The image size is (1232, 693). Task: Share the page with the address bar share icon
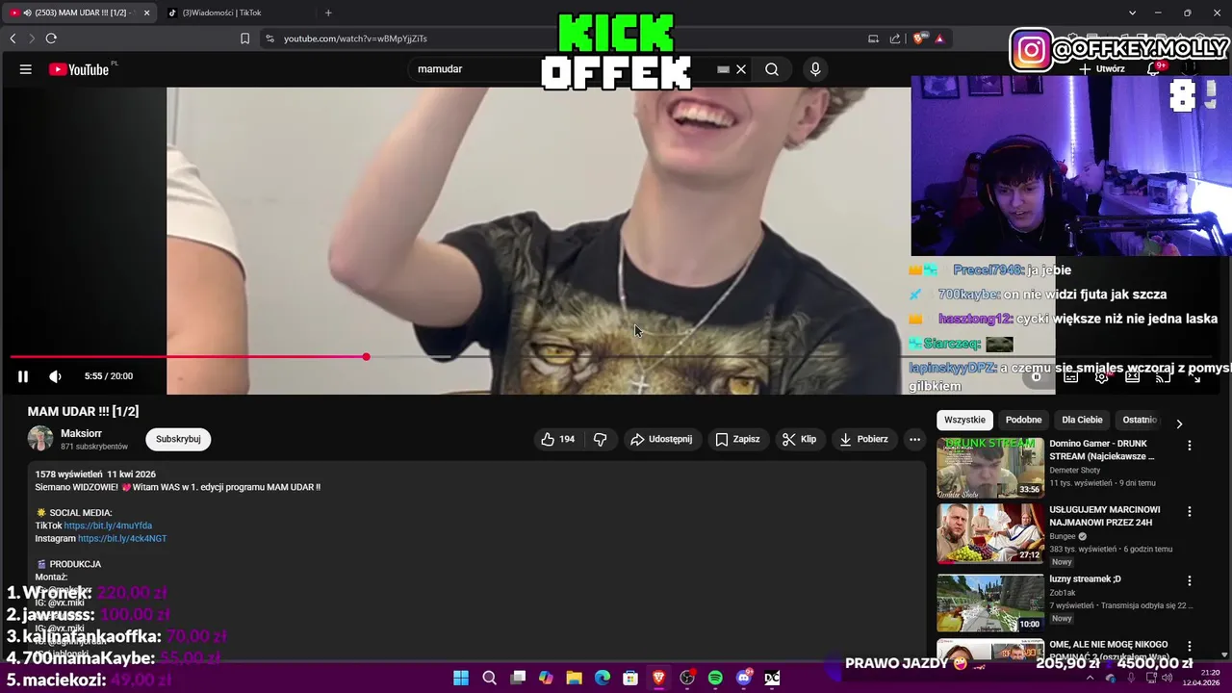coord(895,38)
